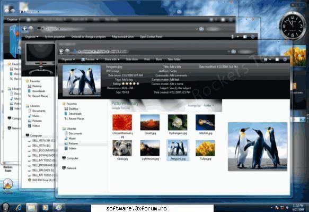Screen dimensions: 309x212
Task: Launch Windows Media Player from the taskbar
Action: pos(46,207)
